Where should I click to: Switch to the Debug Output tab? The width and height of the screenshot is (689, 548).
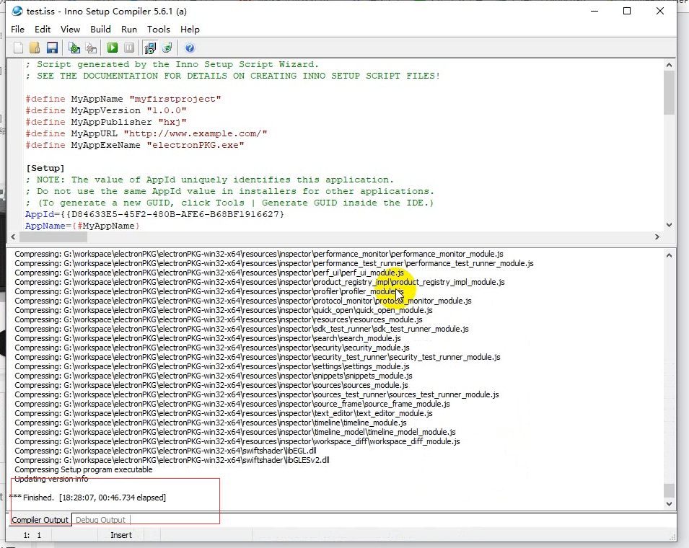tap(100, 520)
